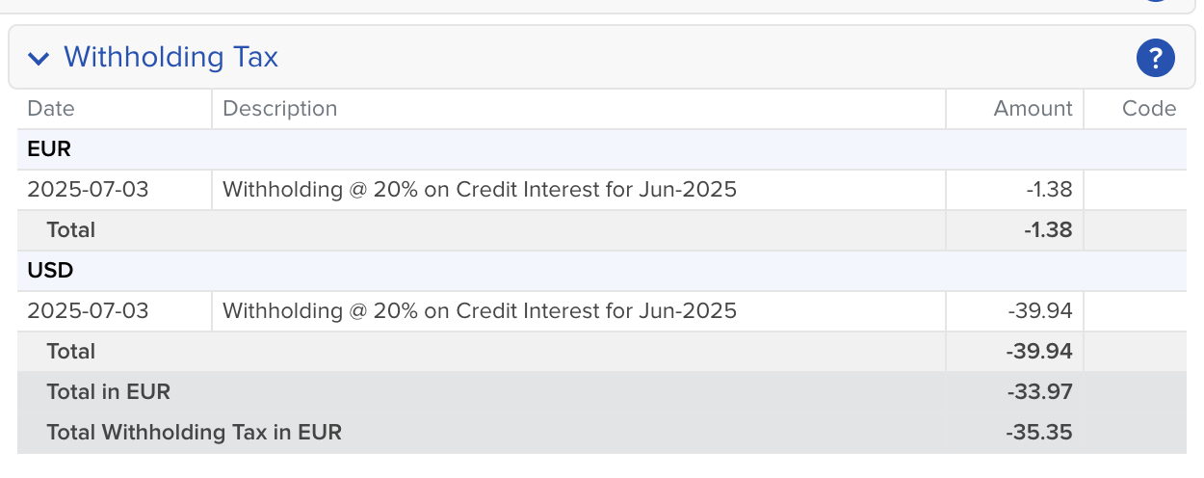
Task: Click the Total Withholding Tax in EUR row
Action: pos(602,433)
